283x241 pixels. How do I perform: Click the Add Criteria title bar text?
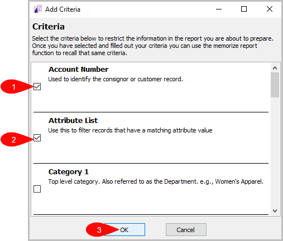point(63,9)
